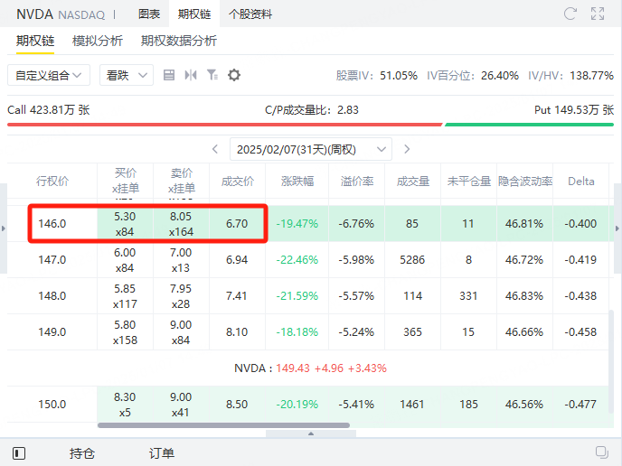Click bid price 5.30 x84

coord(125,224)
